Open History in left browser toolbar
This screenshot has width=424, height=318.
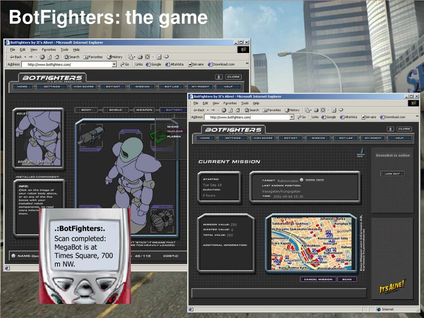coord(115,57)
